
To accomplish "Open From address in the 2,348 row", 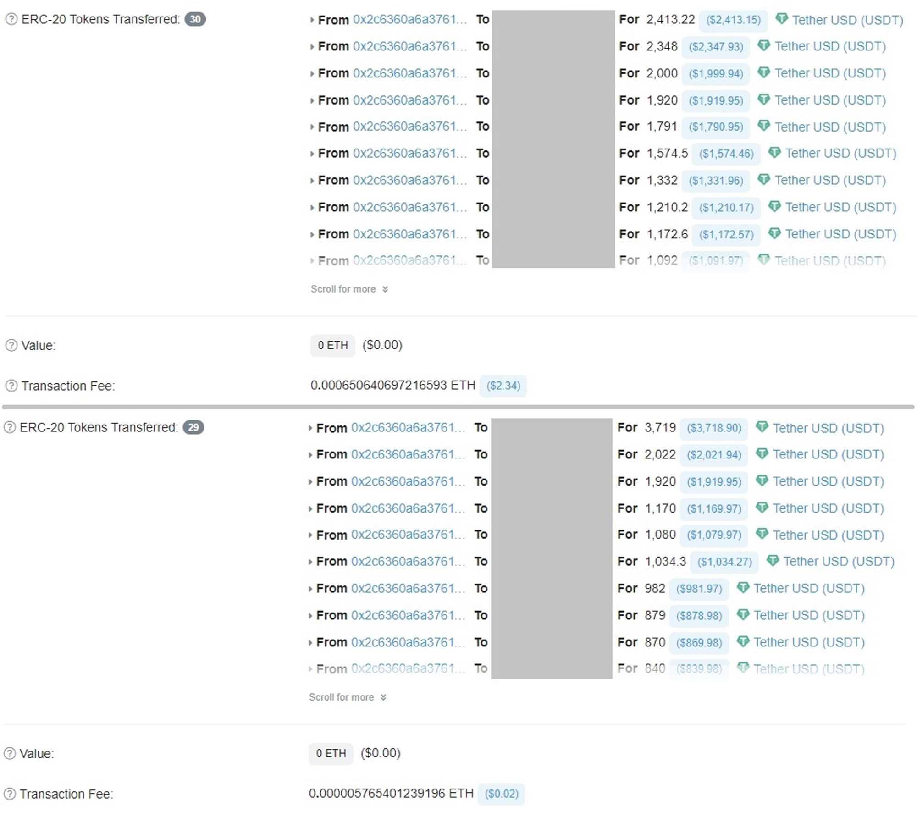I will [x=409, y=46].
